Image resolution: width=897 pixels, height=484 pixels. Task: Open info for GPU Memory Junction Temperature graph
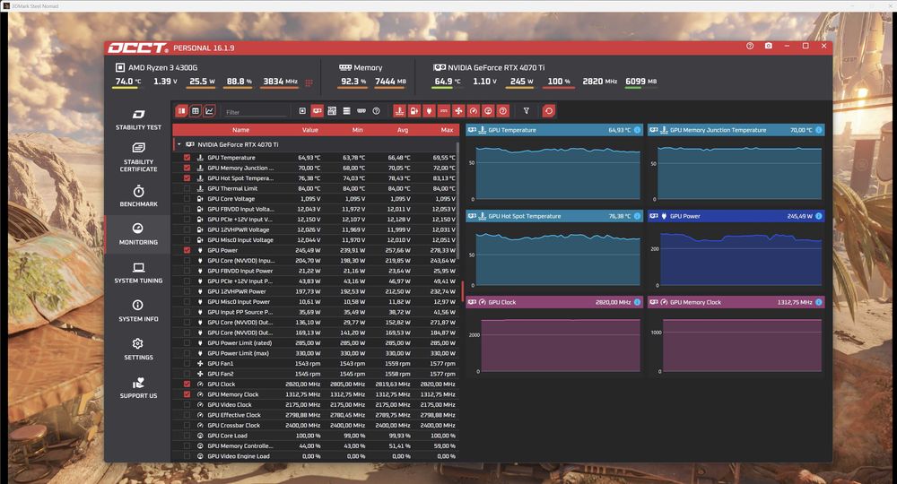[819, 130]
